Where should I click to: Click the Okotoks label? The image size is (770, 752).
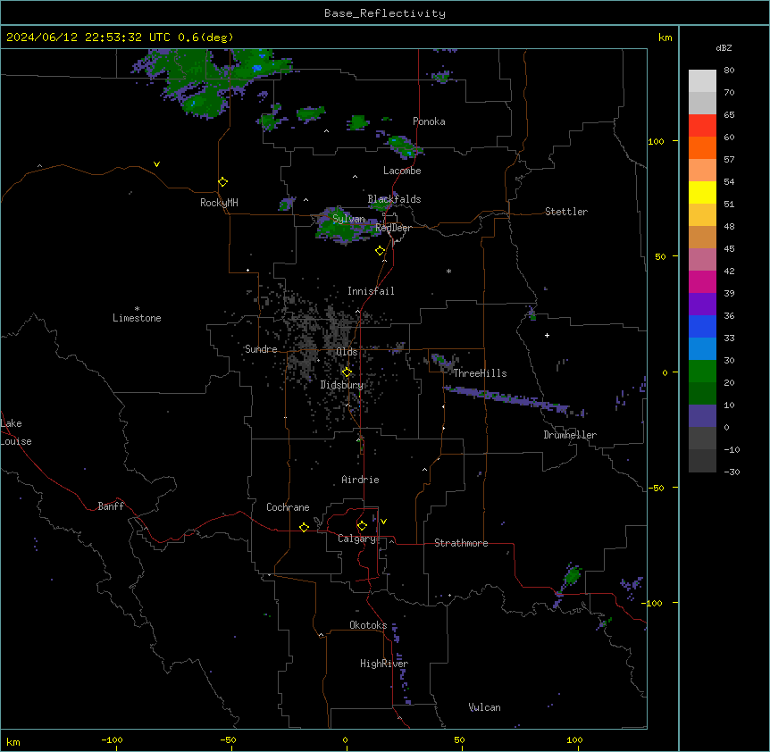coord(368,625)
